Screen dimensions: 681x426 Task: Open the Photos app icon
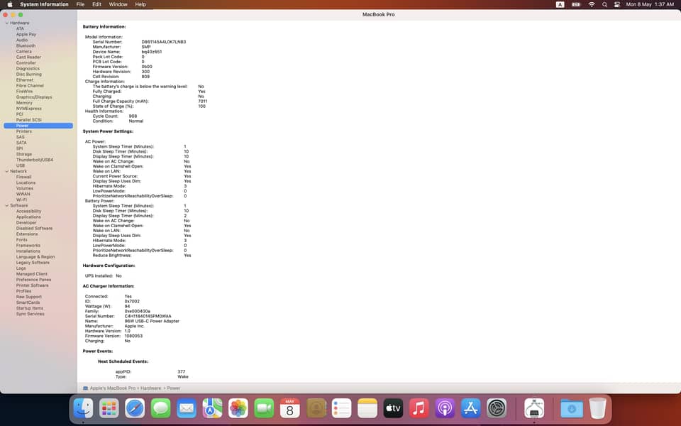pyautogui.click(x=238, y=408)
